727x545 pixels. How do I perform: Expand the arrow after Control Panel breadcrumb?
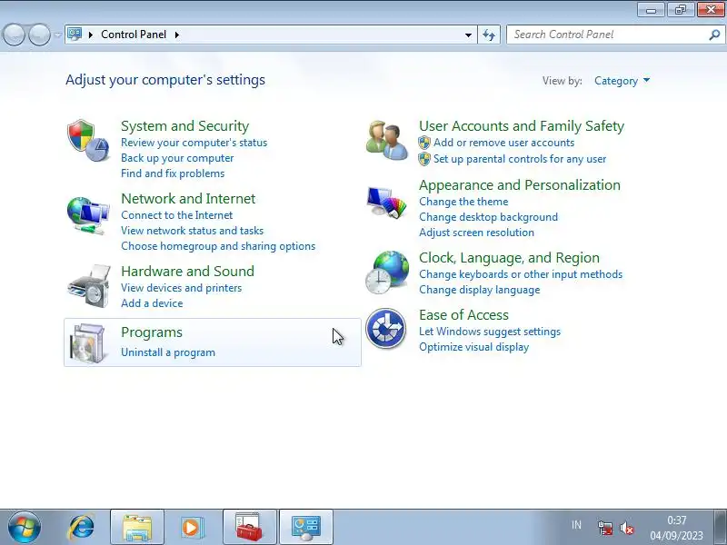(x=176, y=35)
